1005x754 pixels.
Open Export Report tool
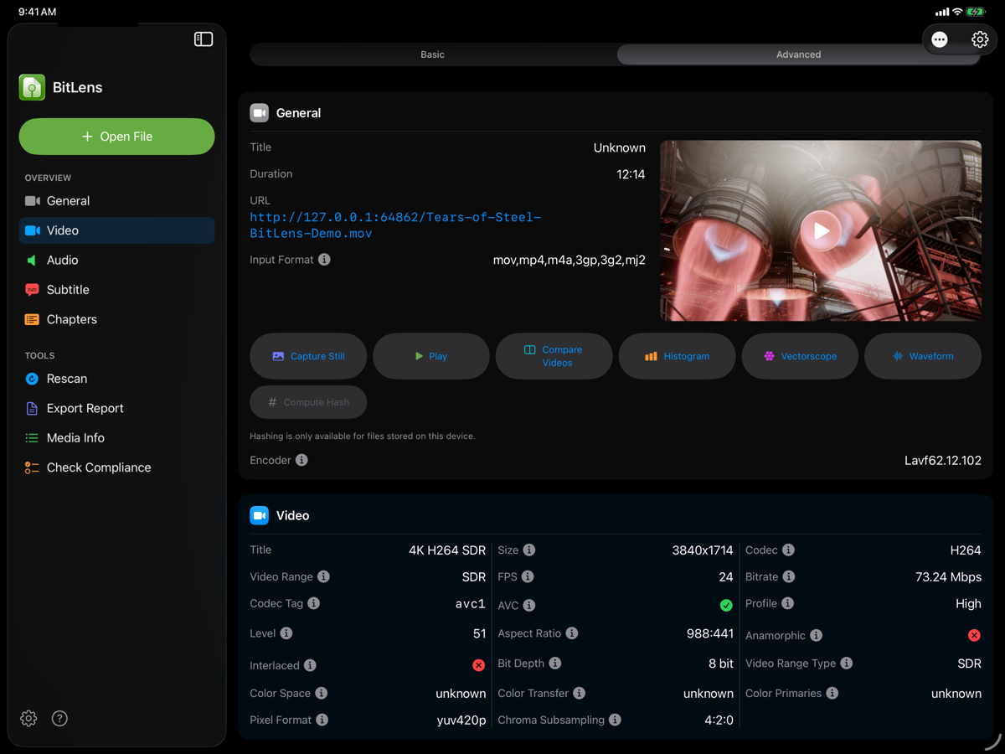tap(116, 408)
